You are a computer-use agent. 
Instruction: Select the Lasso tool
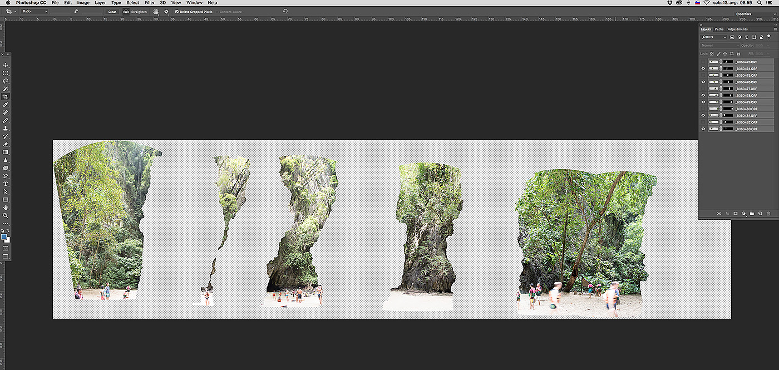tap(6, 81)
